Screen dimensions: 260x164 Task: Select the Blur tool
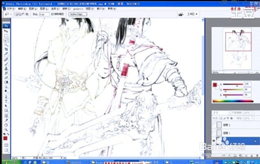6,87
